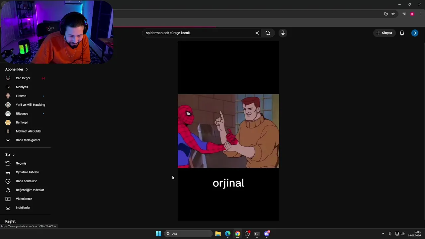Click the Keşfet section heading
Screen dimensions: 425x239
click(x=10, y=221)
